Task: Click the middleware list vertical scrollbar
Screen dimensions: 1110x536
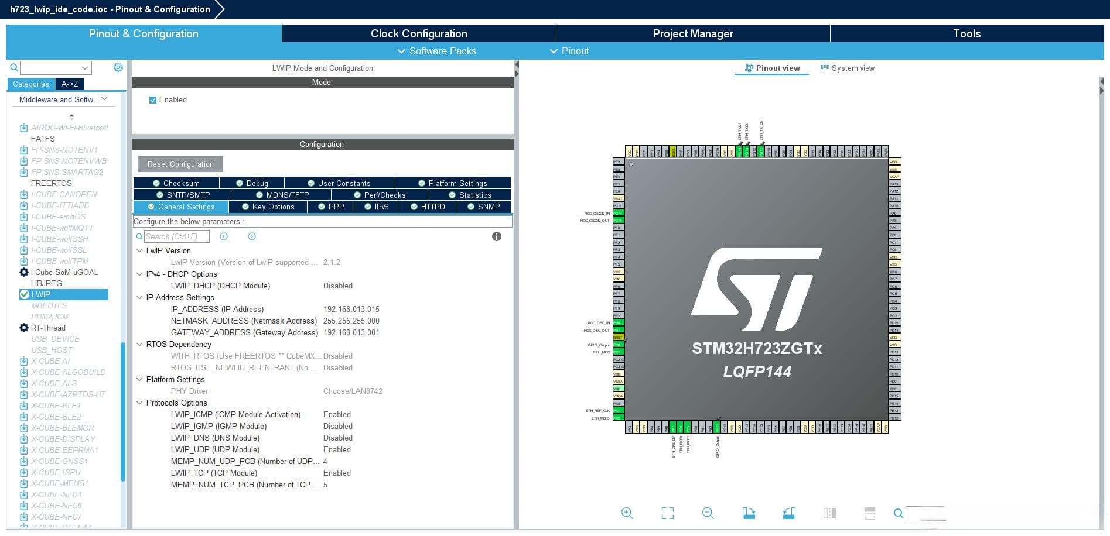Action: (123, 412)
